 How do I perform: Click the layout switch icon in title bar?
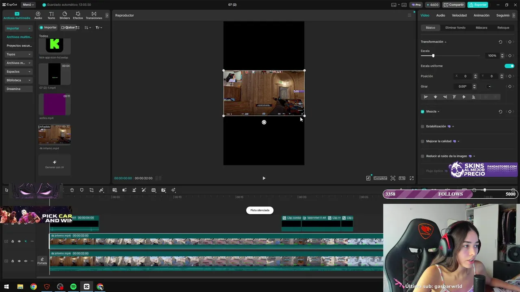(394, 5)
